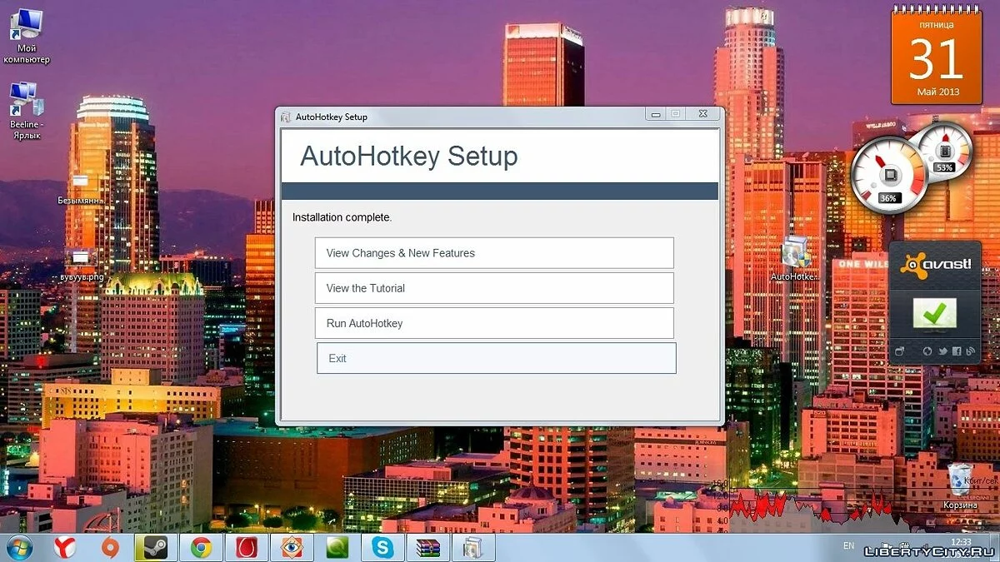Screen dimensions: 1000x562
Task: Click the AutoHotkey Setup taskbar item
Action: (x=472, y=547)
